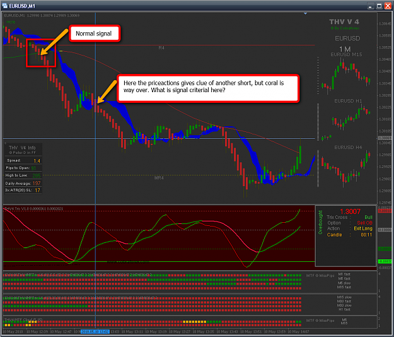Click the 10 May 12:47 time label
The height and width of the screenshot is (337, 394).
[x=61, y=332]
